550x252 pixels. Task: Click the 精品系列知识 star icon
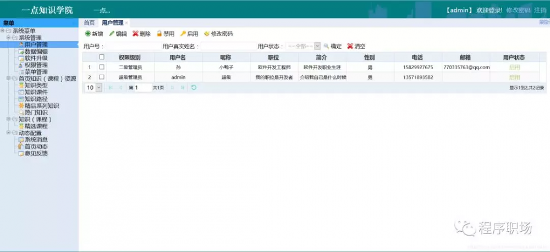coord(21,106)
